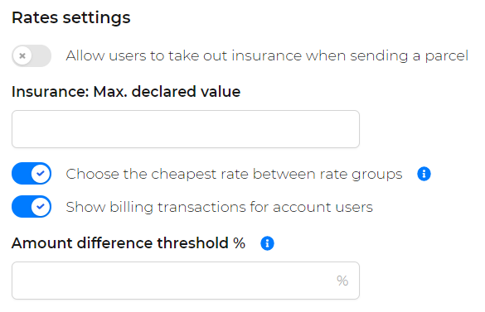Viewport: 485px width, 312px height.
Task: Click the 'Rates settings' heading
Action: tap(71, 18)
